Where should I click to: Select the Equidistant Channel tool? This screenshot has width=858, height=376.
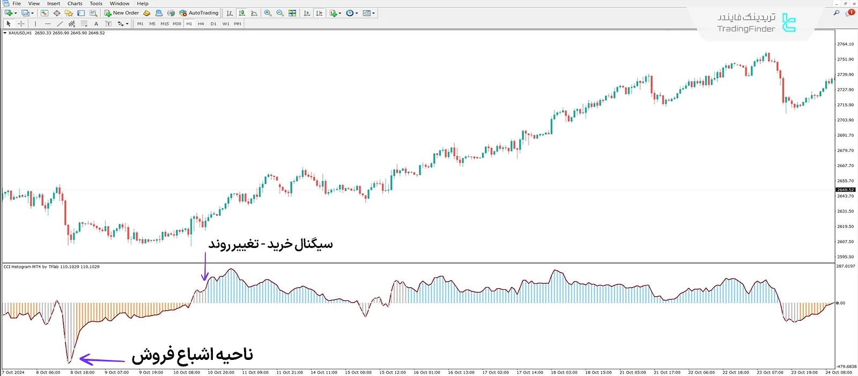[72, 24]
